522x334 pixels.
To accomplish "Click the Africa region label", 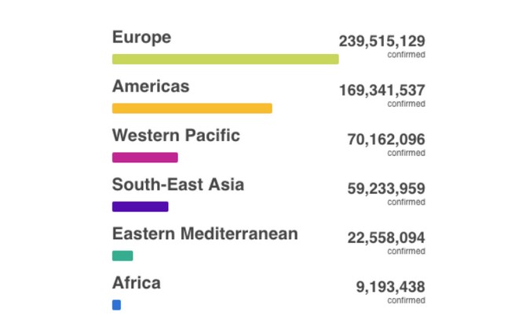I will point(137,283).
